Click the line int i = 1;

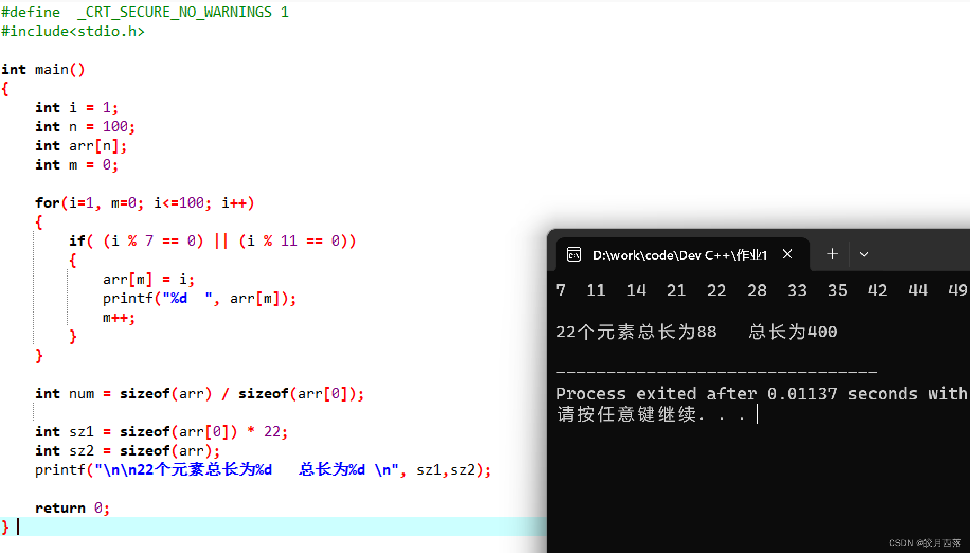pyautogui.click(x=77, y=108)
